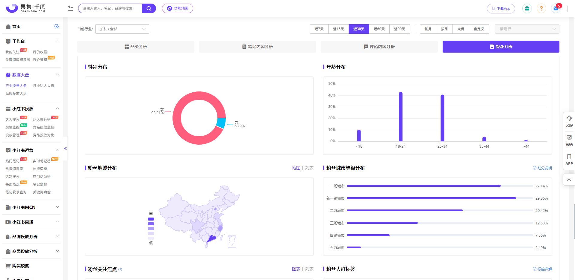Click help icon beside 粉丝关注焦点
The image size is (575, 280).
click(x=120, y=269)
